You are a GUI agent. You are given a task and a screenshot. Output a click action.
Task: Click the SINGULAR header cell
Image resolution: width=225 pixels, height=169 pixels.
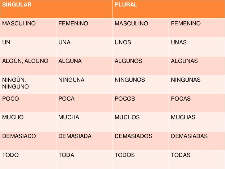[x=56, y=9]
